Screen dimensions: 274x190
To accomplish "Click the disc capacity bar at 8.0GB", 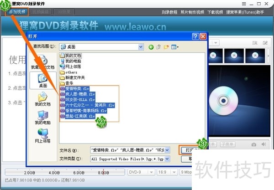I will 104,172.
